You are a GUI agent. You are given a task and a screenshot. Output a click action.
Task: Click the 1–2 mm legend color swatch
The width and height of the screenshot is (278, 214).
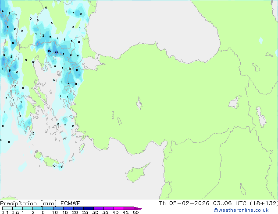click(x=28, y=208)
